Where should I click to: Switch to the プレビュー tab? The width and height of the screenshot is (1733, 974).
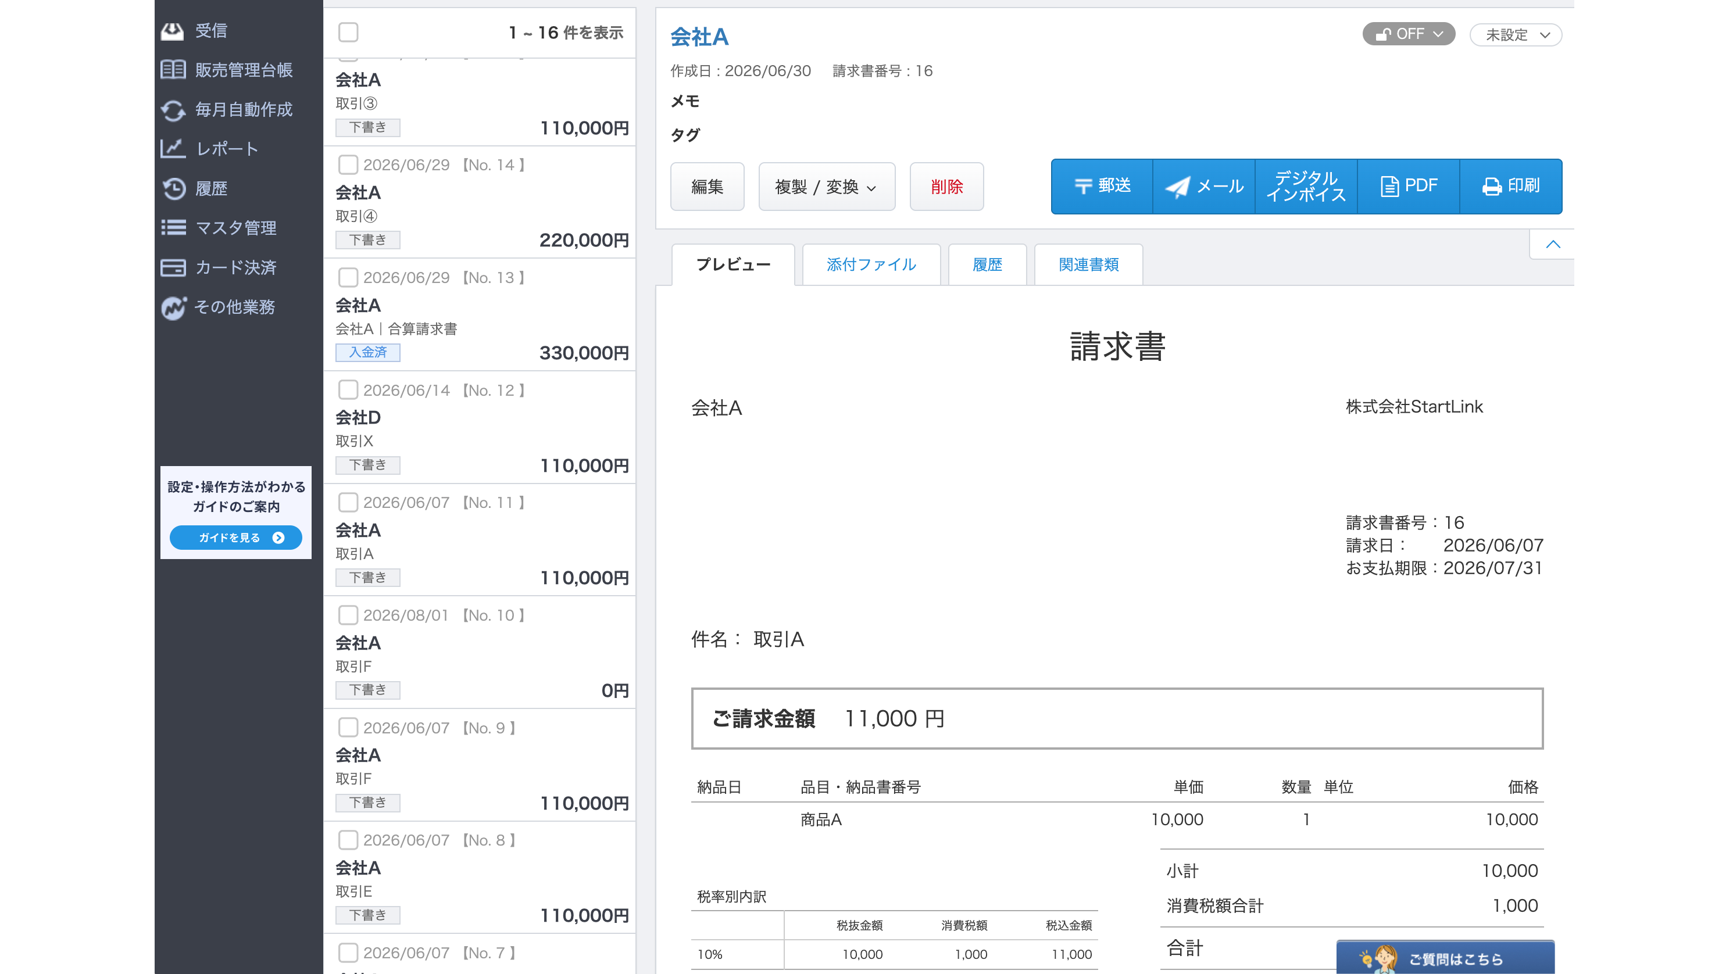coord(733,264)
